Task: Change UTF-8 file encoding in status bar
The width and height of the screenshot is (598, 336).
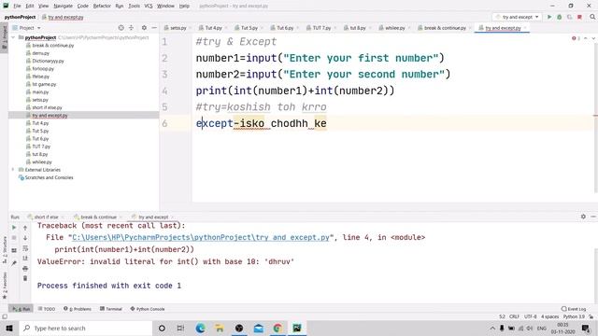Action: 531,316
